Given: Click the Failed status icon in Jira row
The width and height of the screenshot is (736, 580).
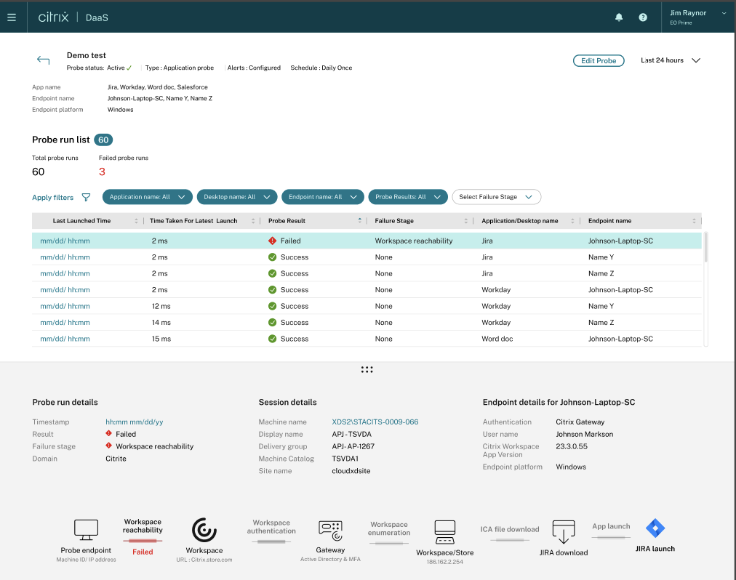Looking at the screenshot, I should pos(272,241).
